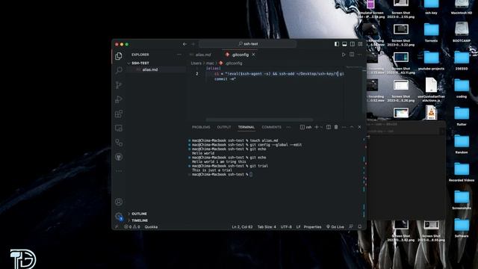Split the editor to the right

pyautogui.click(x=352, y=55)
